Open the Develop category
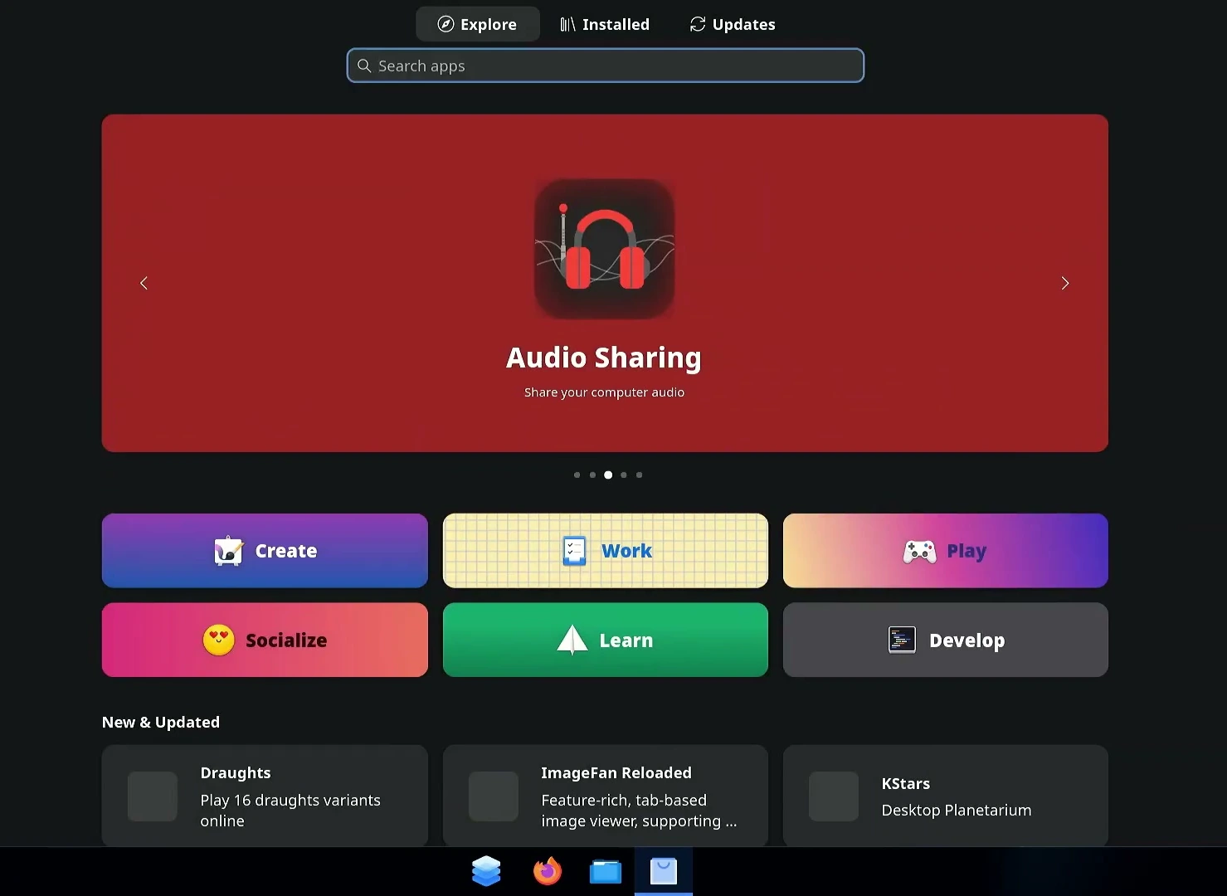This screenshot has height=896, width=1227. click(946, 640)
